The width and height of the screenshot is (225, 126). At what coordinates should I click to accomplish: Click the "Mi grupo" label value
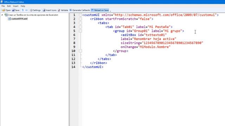173,31
